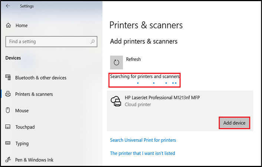Click The printer that I want isn't listed
Screen dimensions: 262x167
pos(143,153)
